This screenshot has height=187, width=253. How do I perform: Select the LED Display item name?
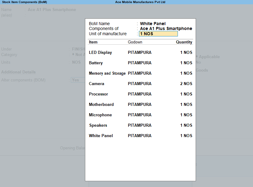[x=100, y=53]
